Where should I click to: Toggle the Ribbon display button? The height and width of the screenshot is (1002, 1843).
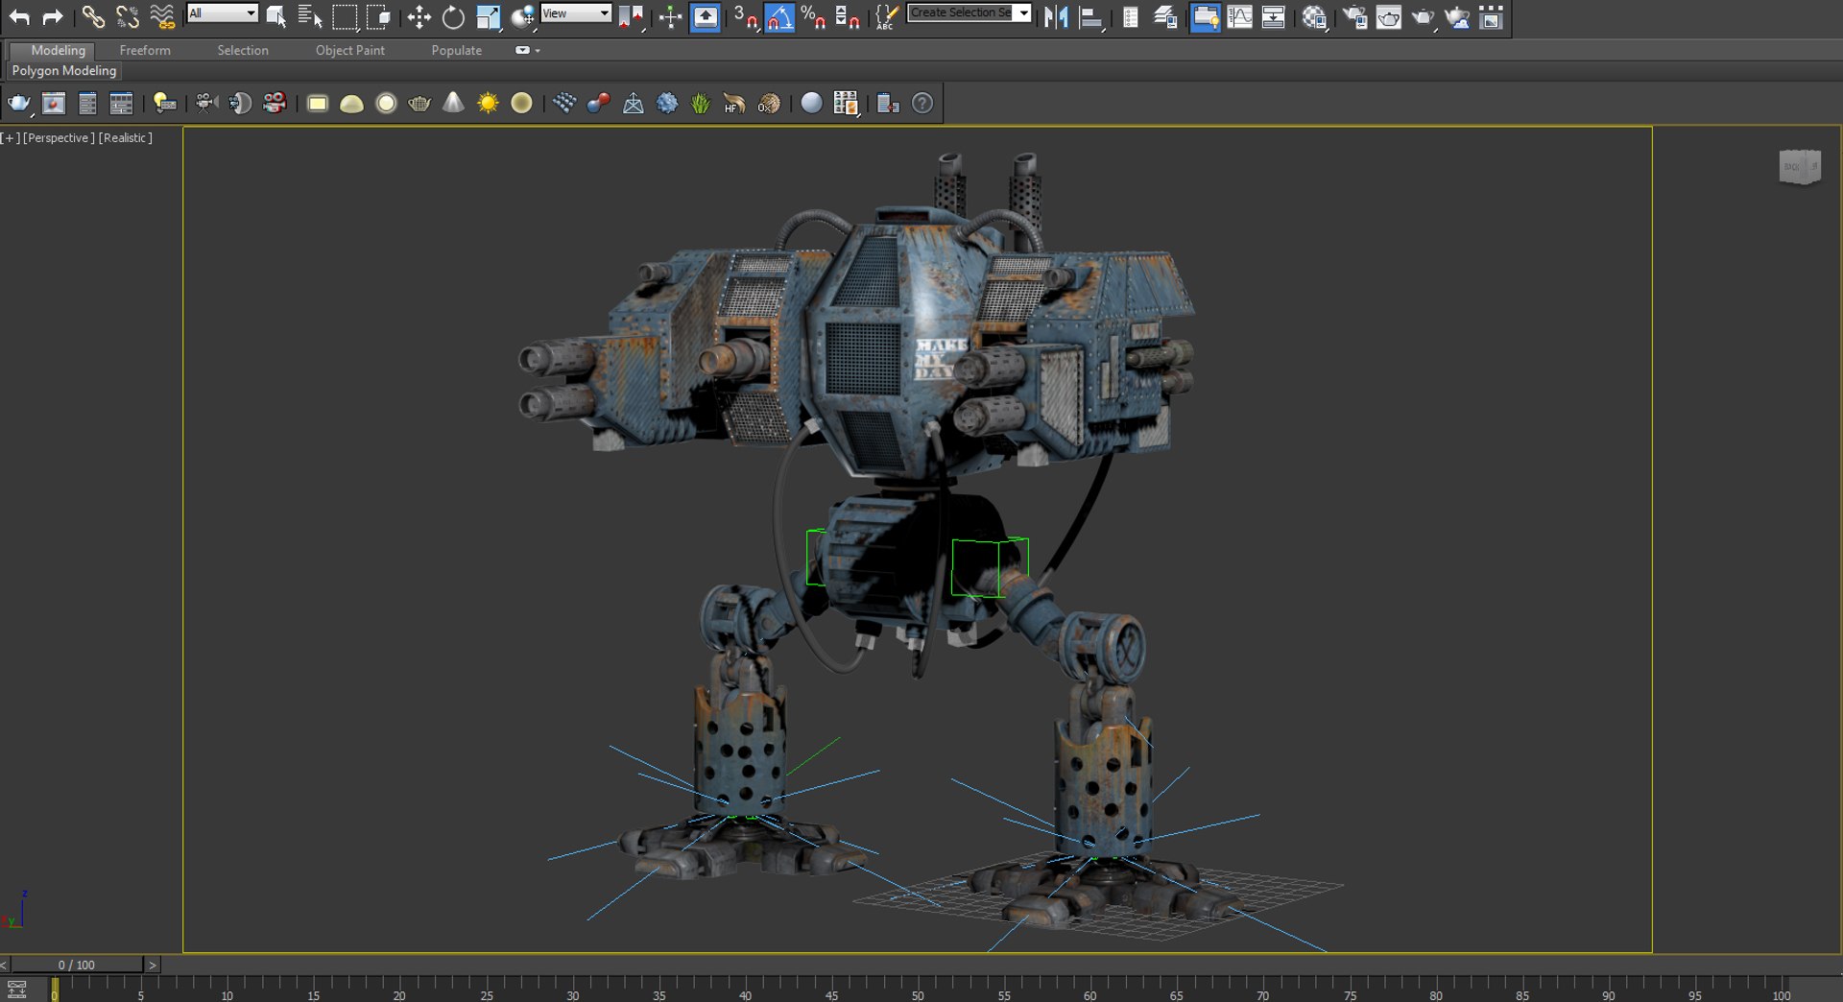(x=1206, y=16)
